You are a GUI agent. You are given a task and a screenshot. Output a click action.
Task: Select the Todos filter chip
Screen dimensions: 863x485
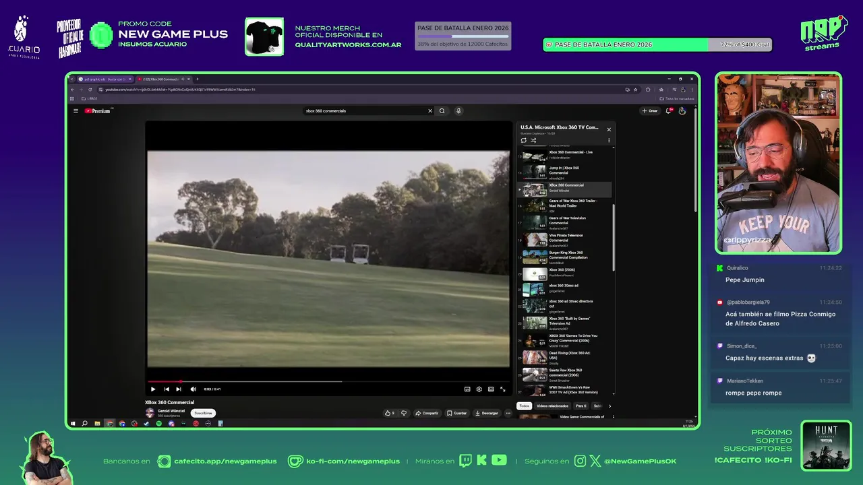pyautogui.click(x=524, y=406)
